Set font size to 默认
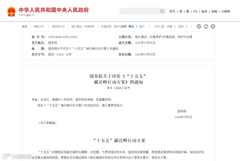This screenshot has height=161, width=240. (x=131, y=26)
